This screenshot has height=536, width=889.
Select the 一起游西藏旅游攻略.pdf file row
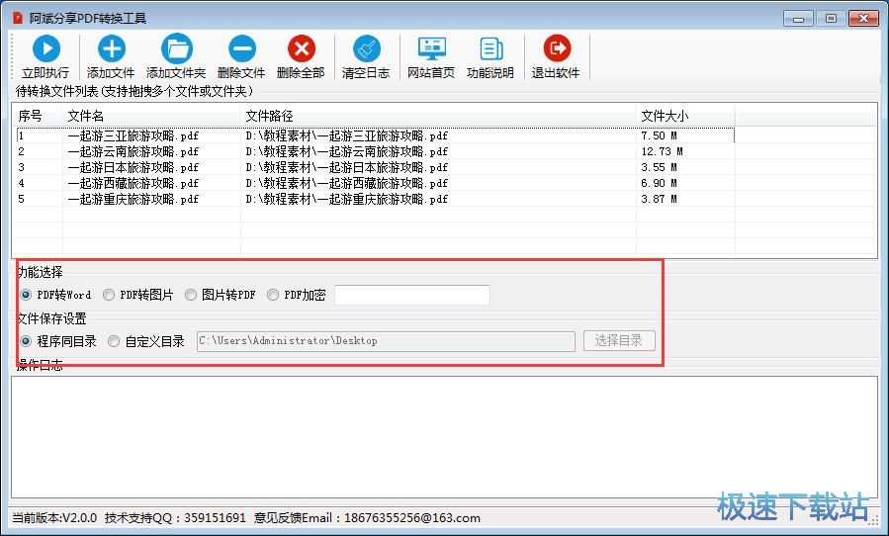click(x=133, y=183)
